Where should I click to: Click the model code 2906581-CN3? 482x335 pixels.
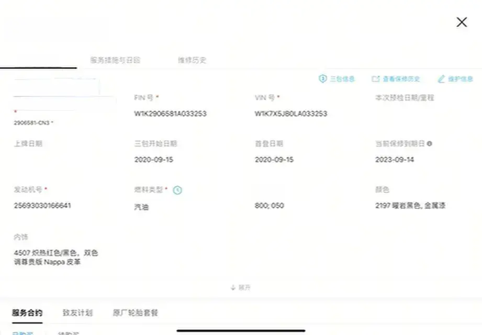(32, 123)
